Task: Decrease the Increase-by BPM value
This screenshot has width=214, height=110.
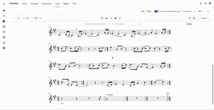Action: pyautogui.click(x=204, y=11)
